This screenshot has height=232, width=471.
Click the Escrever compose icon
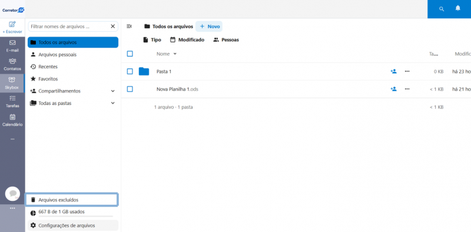(12, 24)
